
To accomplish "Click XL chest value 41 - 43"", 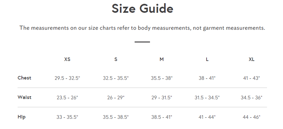I will tap(251, 78).
